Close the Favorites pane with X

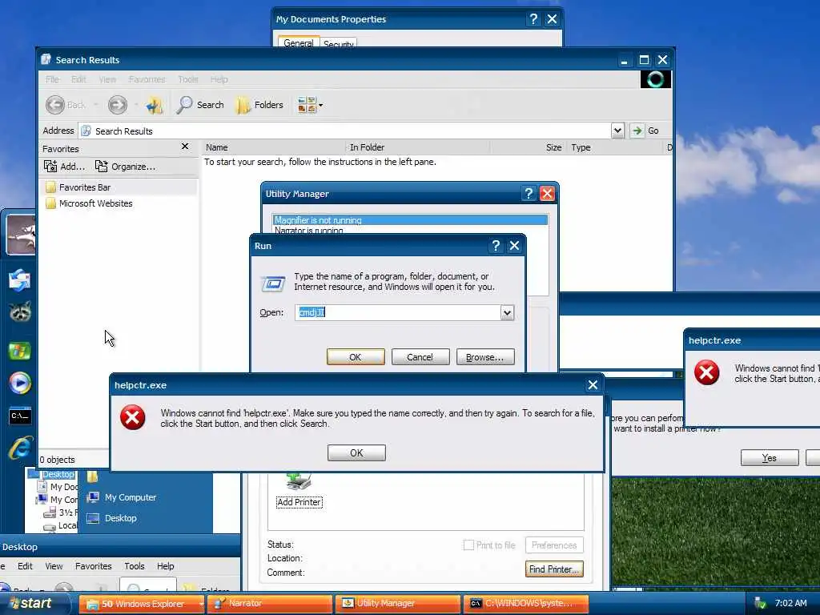[x=185, y=147]
